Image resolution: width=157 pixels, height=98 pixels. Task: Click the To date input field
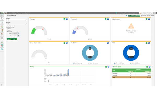point(15,36)
